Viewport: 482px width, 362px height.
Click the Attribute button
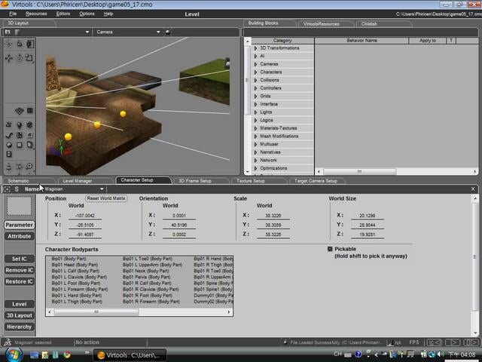[20, 236]
